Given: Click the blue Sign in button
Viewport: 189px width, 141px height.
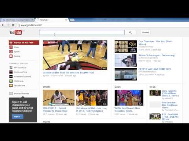Looking at the screenshot, I should pos(18,117).
